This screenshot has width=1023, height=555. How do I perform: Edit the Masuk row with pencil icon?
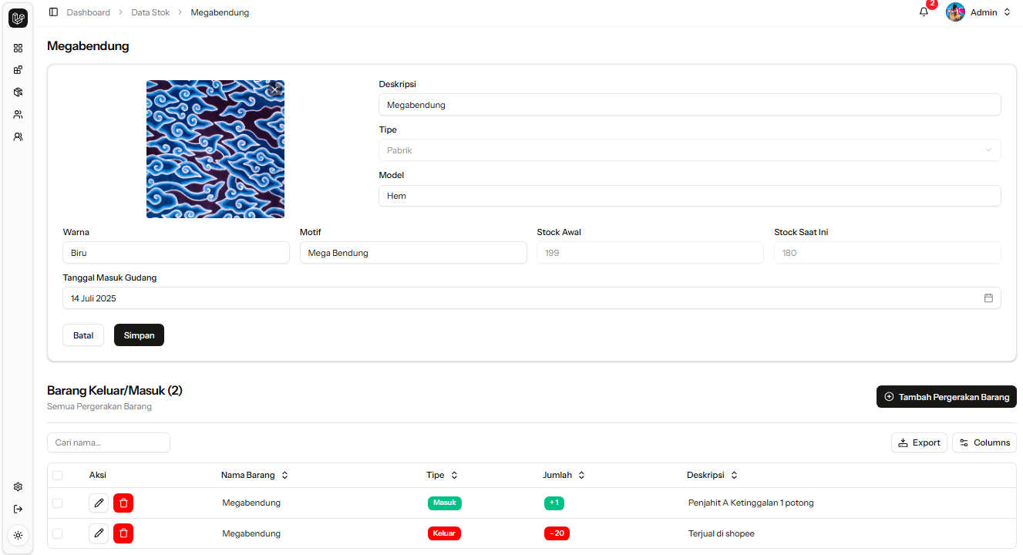(99, 503)
